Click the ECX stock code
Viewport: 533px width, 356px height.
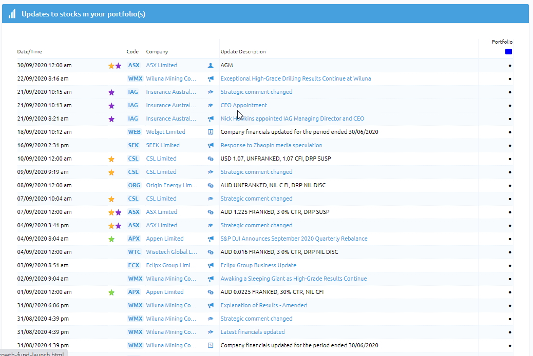coord(134,265)
